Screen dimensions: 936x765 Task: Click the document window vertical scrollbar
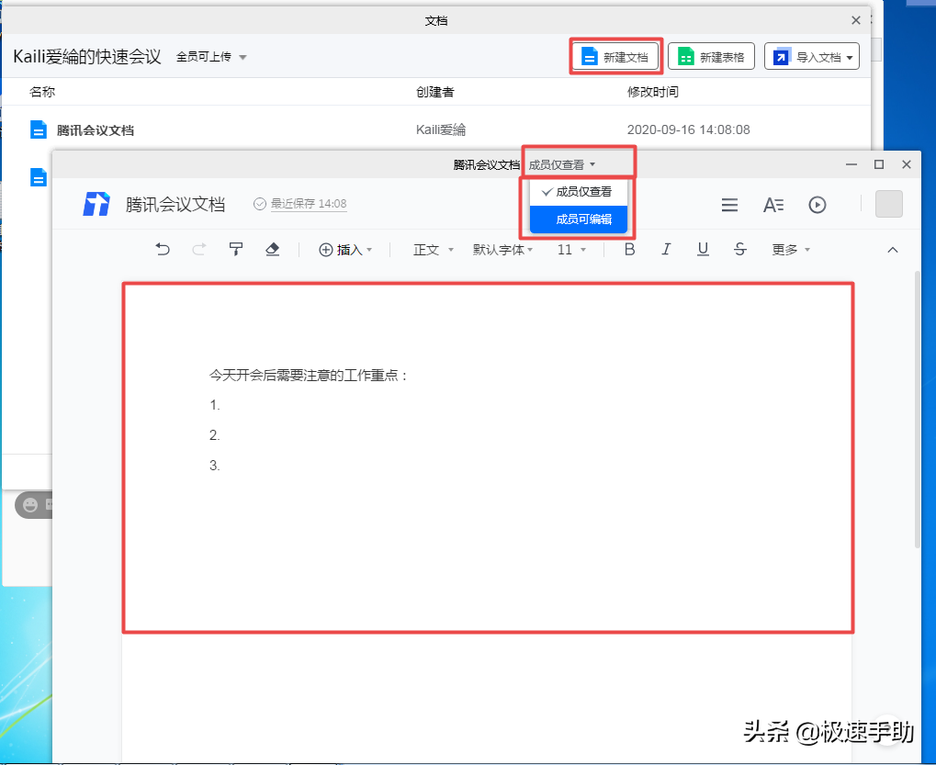coord(918,410)
